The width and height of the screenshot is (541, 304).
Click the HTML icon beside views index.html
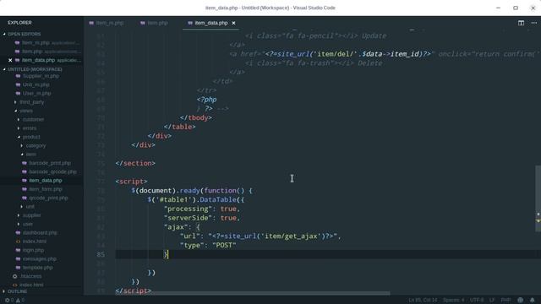18,242
